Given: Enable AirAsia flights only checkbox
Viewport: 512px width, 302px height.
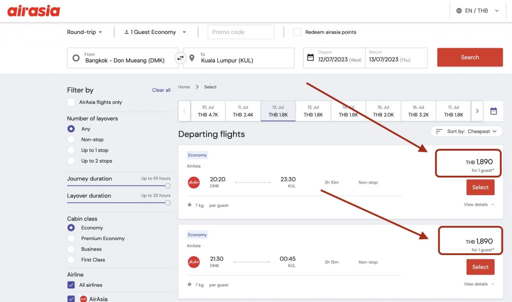Looking at the screenshot, I should pos(71,102).
